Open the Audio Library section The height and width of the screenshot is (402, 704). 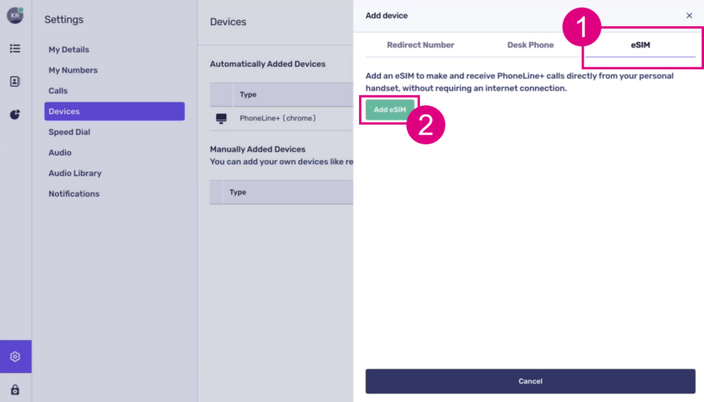[x=75, y=173]
